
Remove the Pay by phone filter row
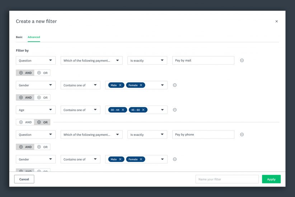[242, 134]
